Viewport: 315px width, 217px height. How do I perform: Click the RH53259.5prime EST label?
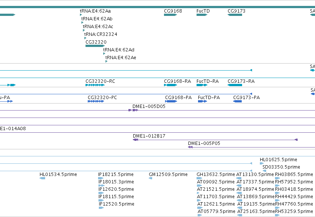point(294,211)
